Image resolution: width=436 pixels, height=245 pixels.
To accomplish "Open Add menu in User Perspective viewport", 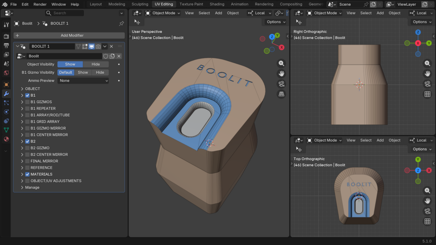I will (219, 13).
